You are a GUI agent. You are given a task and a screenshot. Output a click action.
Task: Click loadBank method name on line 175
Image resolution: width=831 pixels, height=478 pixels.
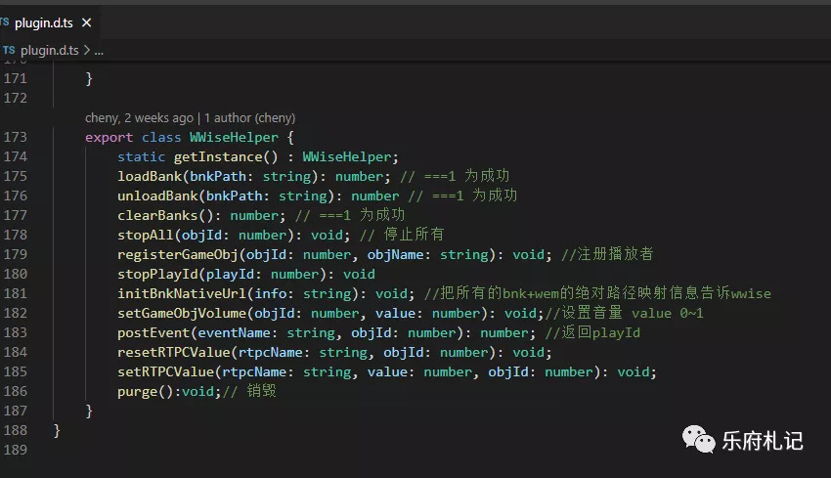[x=150, y=177]
